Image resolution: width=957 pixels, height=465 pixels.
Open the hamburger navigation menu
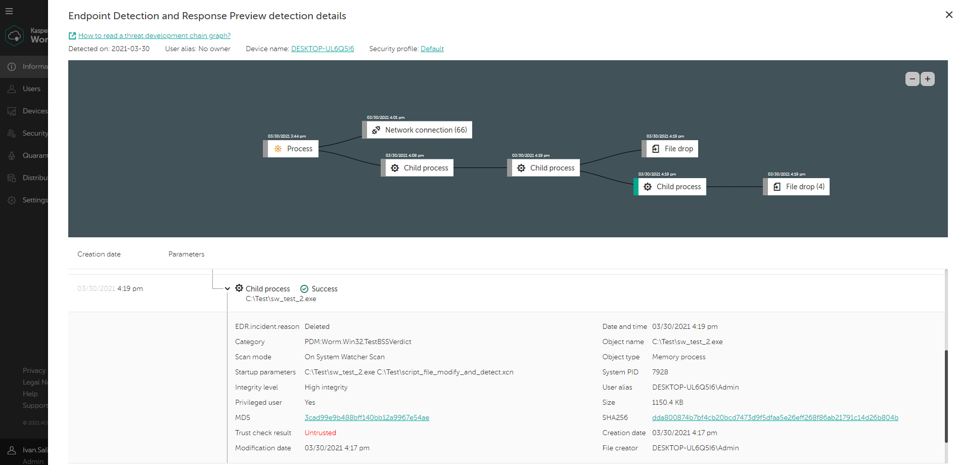(x=9, y=11)
